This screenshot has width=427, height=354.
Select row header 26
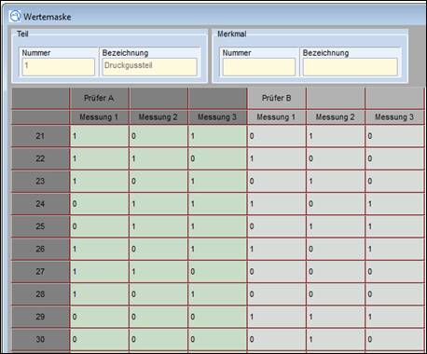(x=41, y=249)
